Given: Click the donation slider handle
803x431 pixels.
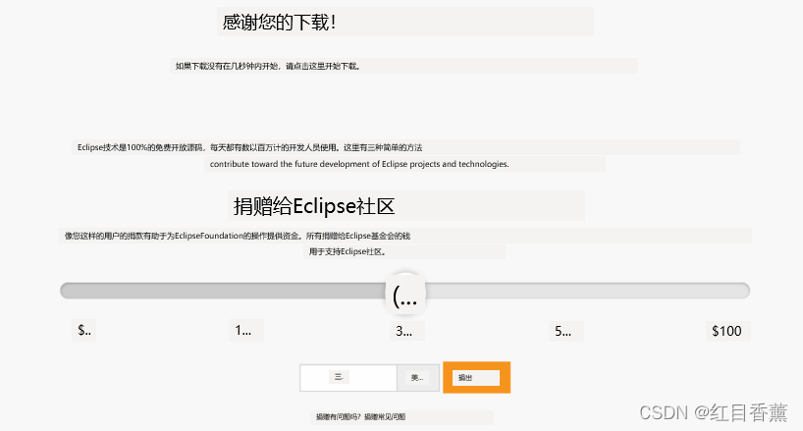Looking at the screenshot, I should pyautogui.click(x=405, y=293).
